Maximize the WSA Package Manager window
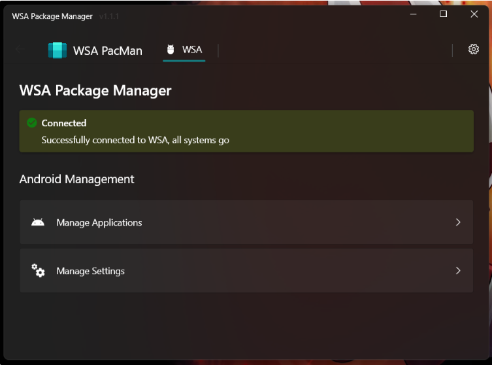Viewport: 492px width, 365px height. 444,14
